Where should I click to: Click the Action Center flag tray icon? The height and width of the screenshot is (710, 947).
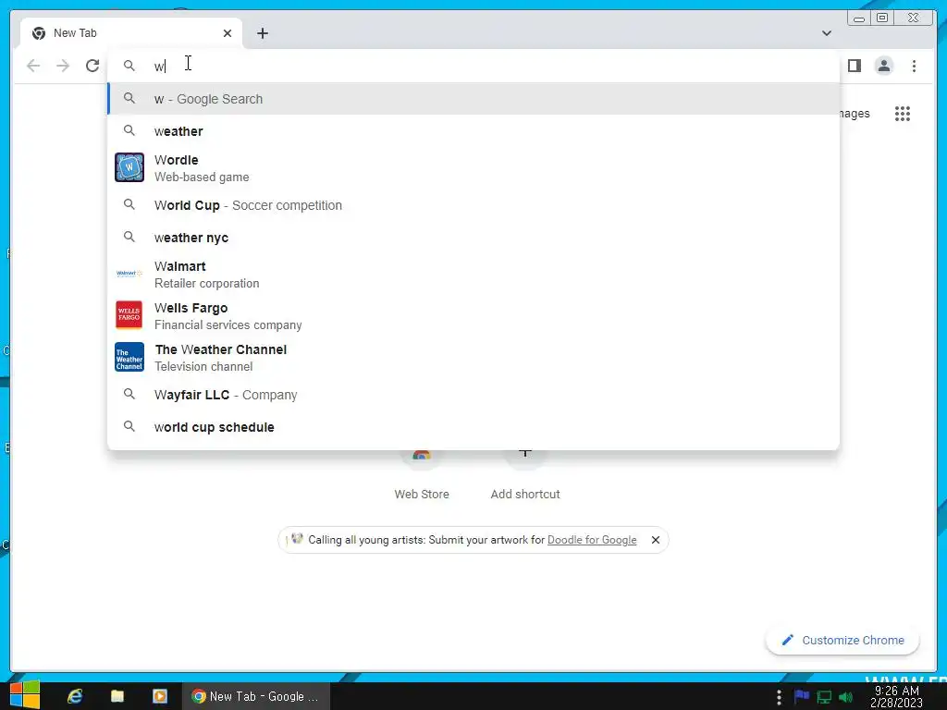click(x=802, y=696)
